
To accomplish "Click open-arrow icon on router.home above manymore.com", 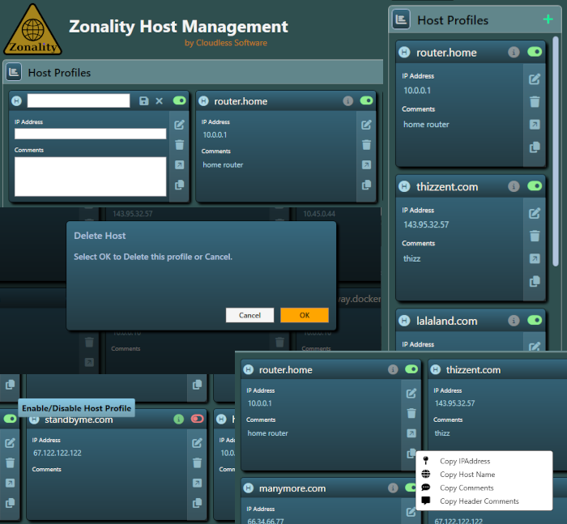I will pos(411,433).
